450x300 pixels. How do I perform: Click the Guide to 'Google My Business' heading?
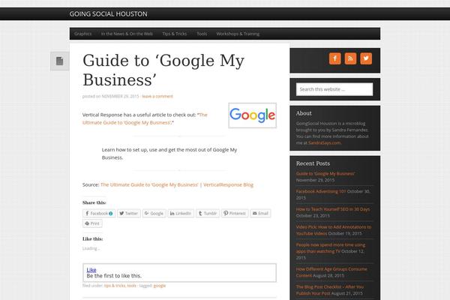163,70
